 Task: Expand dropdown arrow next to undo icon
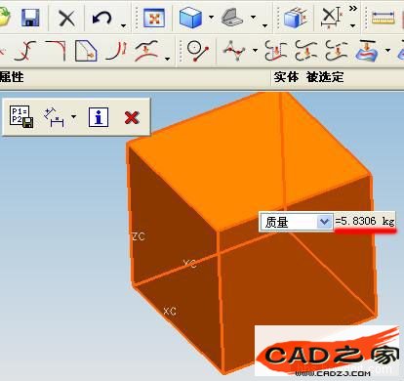pyautogui.click(x=123, y=25)
